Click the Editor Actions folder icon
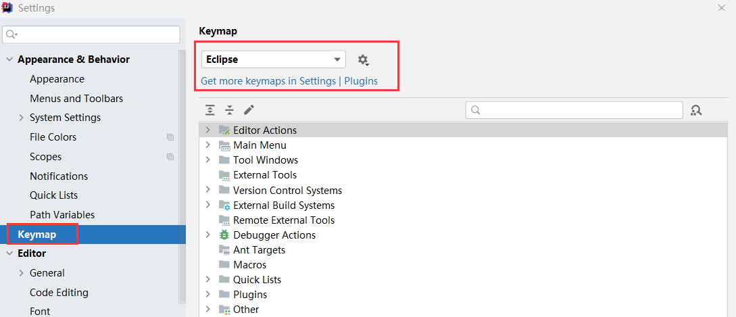The width and height of the screenshot is (736, 317). pos(224,130)
